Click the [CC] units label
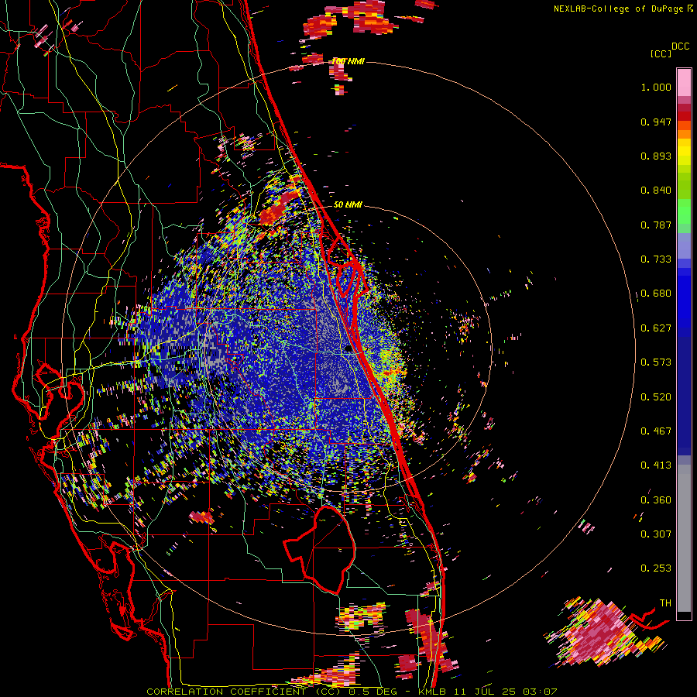Image resolution: width=697 pixels, height=697 pixels. (x=661, y=53)
